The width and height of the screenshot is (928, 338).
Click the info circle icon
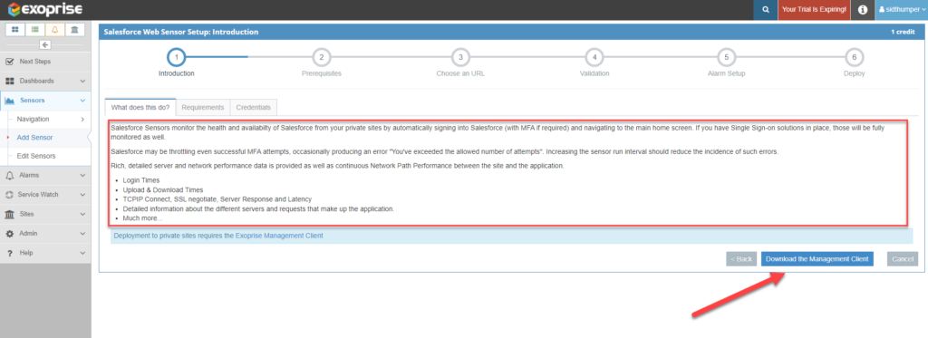pos(863,9)
